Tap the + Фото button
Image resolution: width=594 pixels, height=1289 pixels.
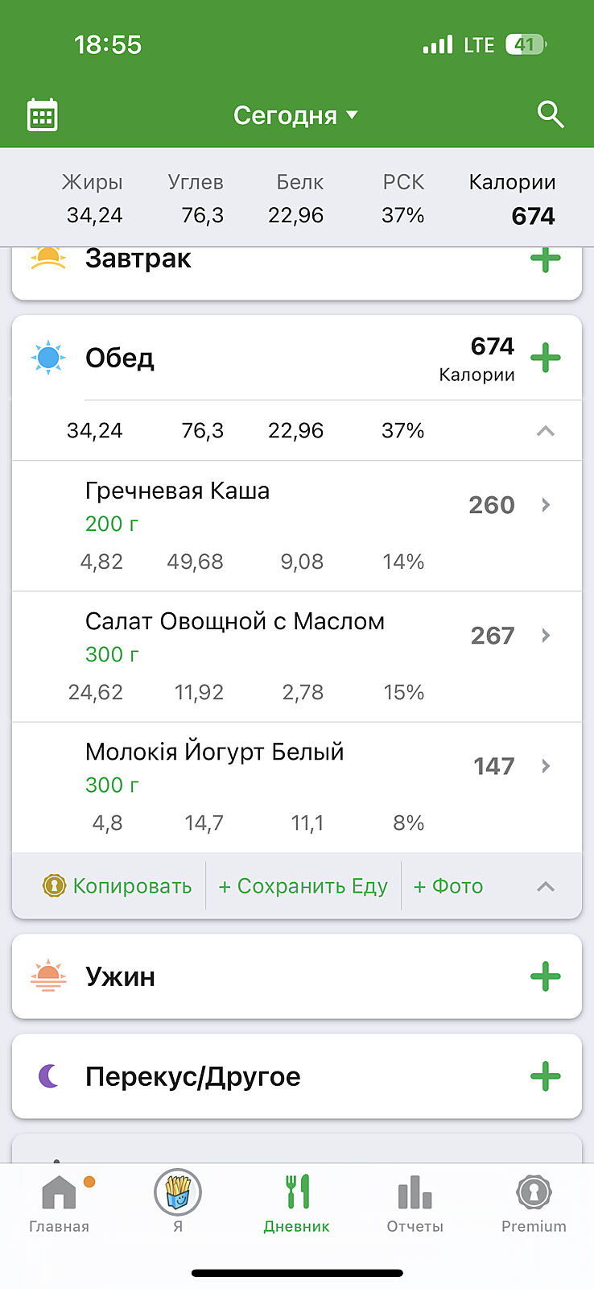click(448, 886)
